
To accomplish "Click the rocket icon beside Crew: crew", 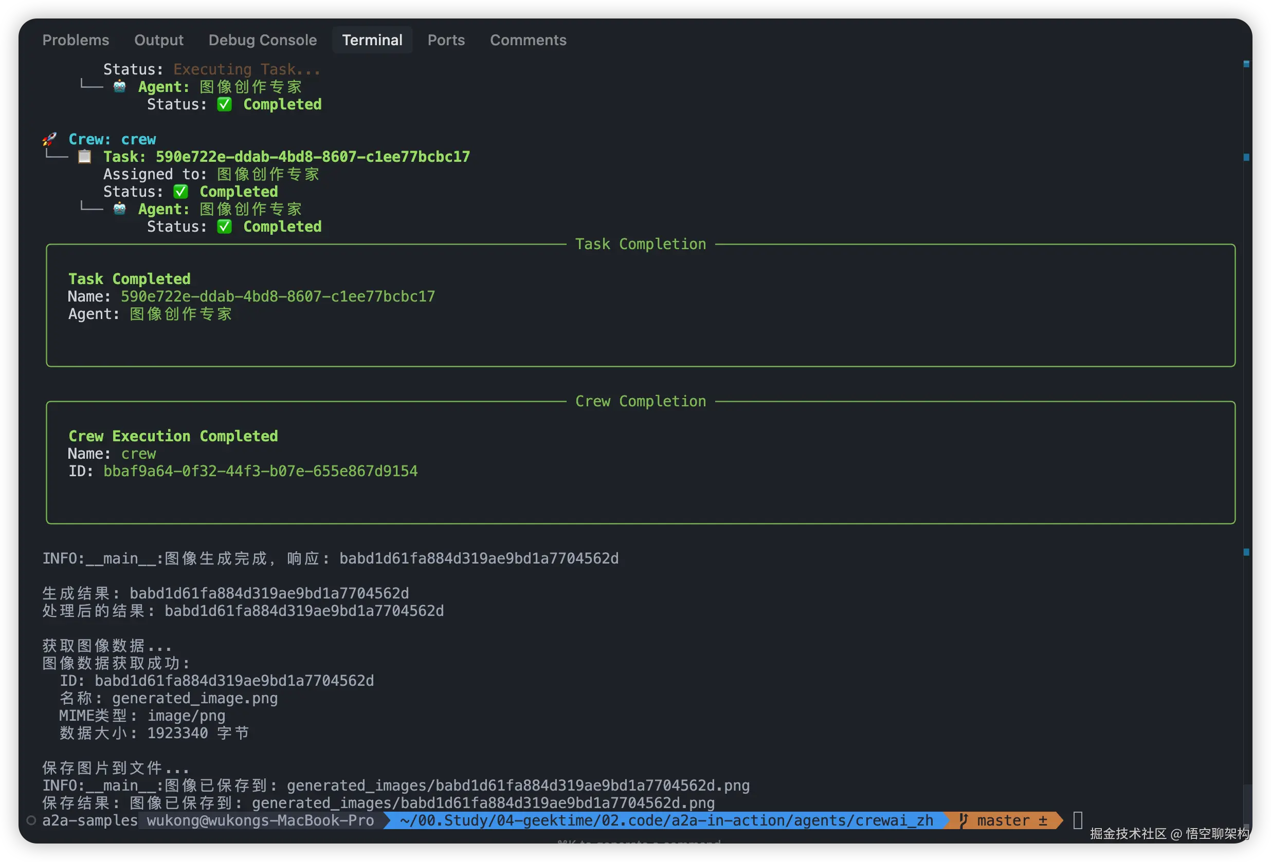I will point(49,139).
